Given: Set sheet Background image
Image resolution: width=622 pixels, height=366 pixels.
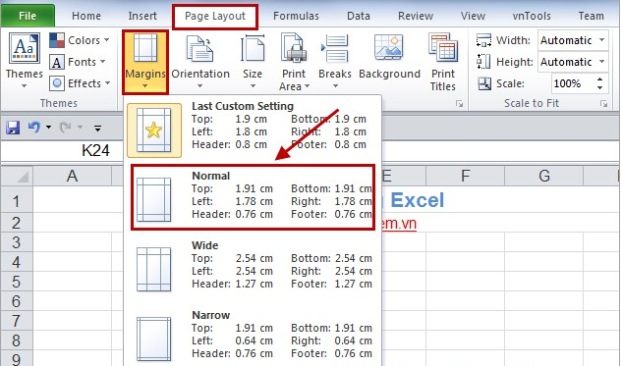Looking at the screenshot, I should [389, 58].
